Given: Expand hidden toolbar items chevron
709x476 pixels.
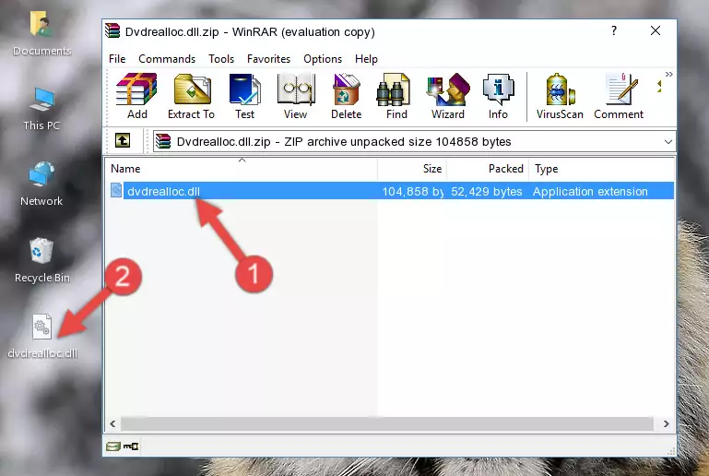Looking at the screenshot, I should point(668,74).
